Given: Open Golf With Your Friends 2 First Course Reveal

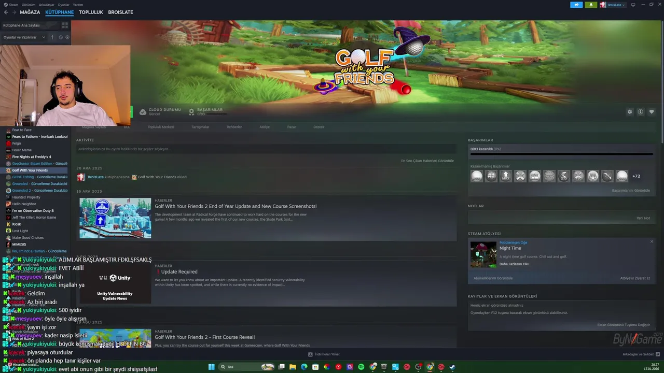Looking at the screenshot, I should pos(204,337).
